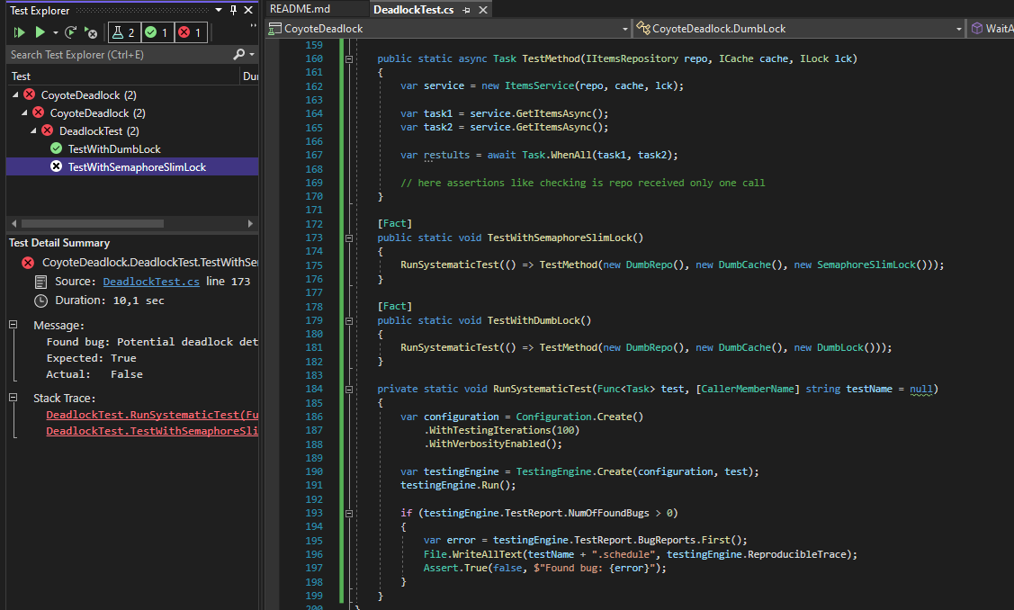Click the Search Test Explorer input field

[x=108, y=52]
